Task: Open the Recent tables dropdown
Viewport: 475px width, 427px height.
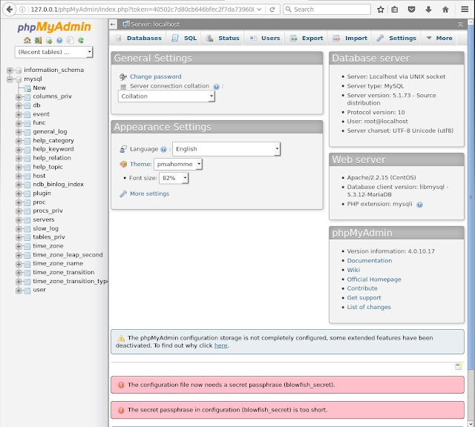Action: [x=53, y=52]
